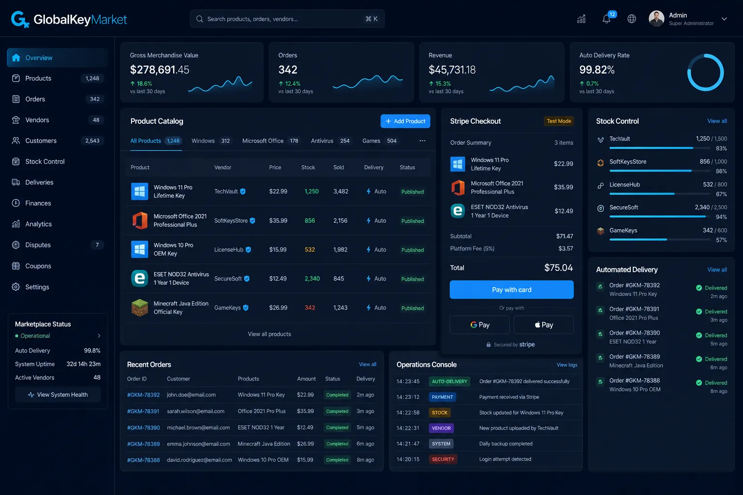The image size is (743, 495).
Task: Click the Test Mode badge
Action: click(x=559, y=121)
